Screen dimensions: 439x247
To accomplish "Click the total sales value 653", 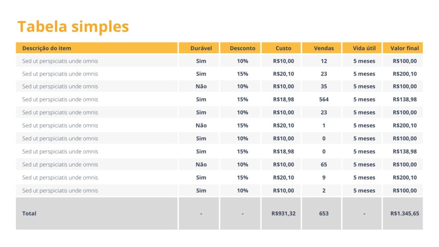I will click(324, 214).
